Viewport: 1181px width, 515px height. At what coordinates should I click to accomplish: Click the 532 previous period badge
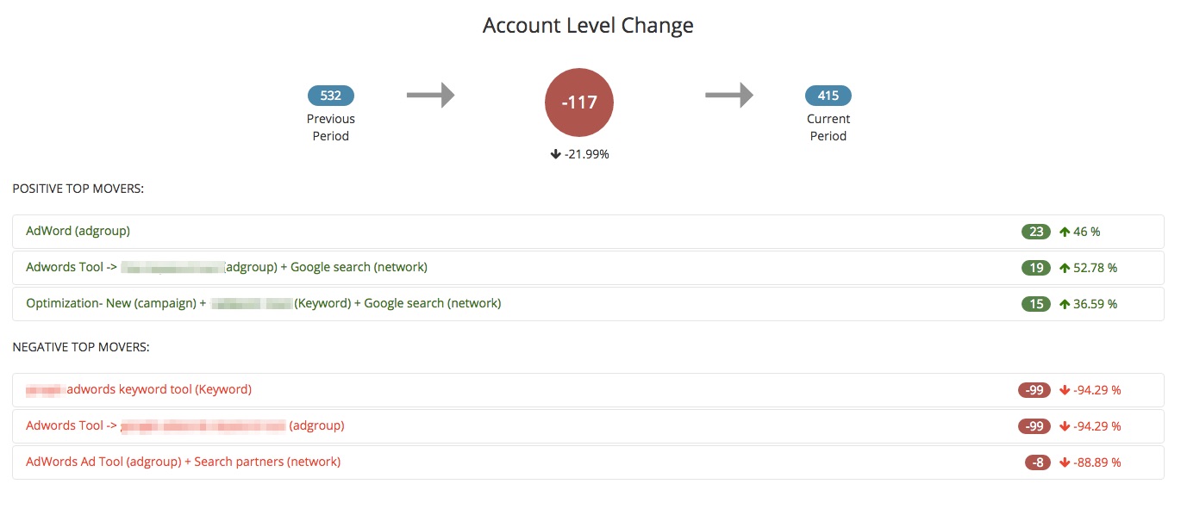(x=331, y=96)
